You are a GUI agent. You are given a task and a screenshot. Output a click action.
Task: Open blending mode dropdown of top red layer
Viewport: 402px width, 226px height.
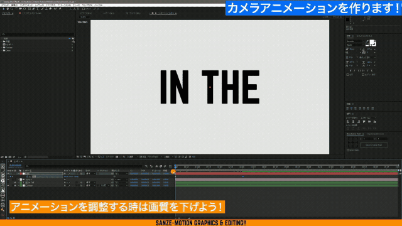click(x=90, y=173)
